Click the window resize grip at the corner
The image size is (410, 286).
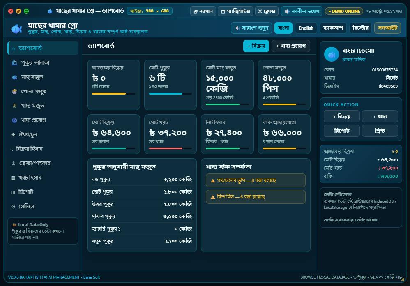[x=403, y=279]
